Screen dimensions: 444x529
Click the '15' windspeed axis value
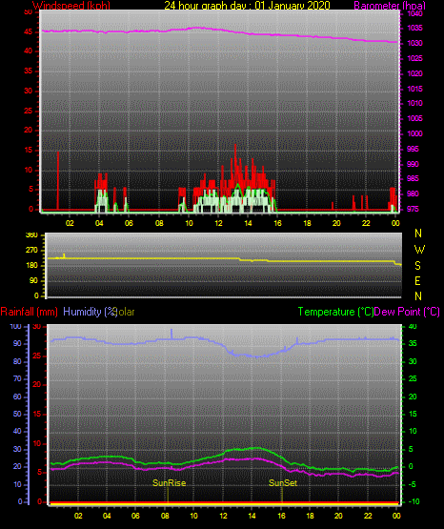point(29,150)
